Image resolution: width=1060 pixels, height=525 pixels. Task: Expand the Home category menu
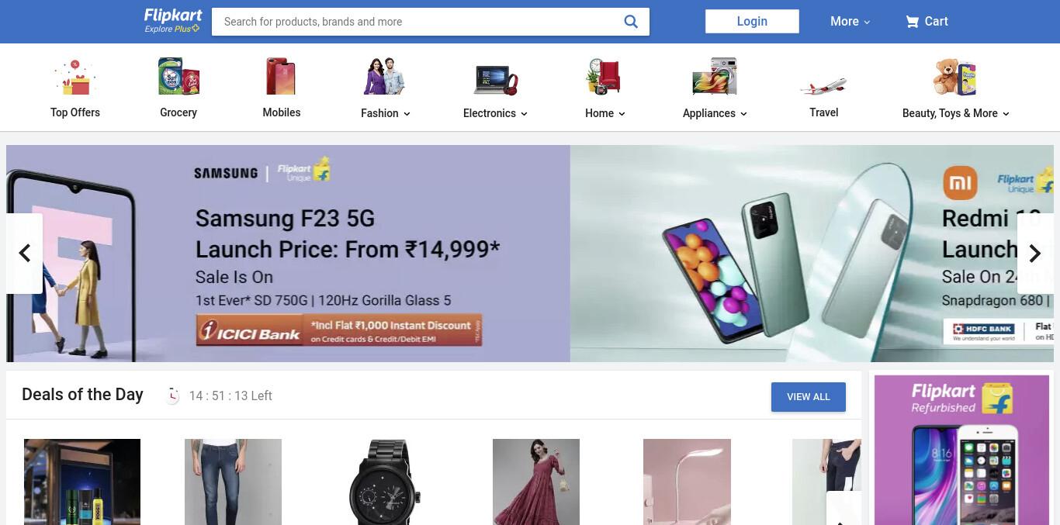(605, 113)
